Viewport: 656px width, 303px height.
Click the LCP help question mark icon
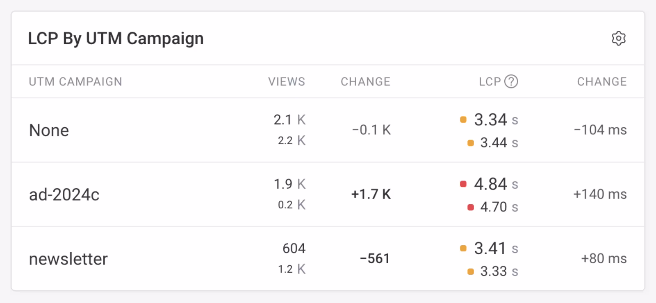pos(511,81)
